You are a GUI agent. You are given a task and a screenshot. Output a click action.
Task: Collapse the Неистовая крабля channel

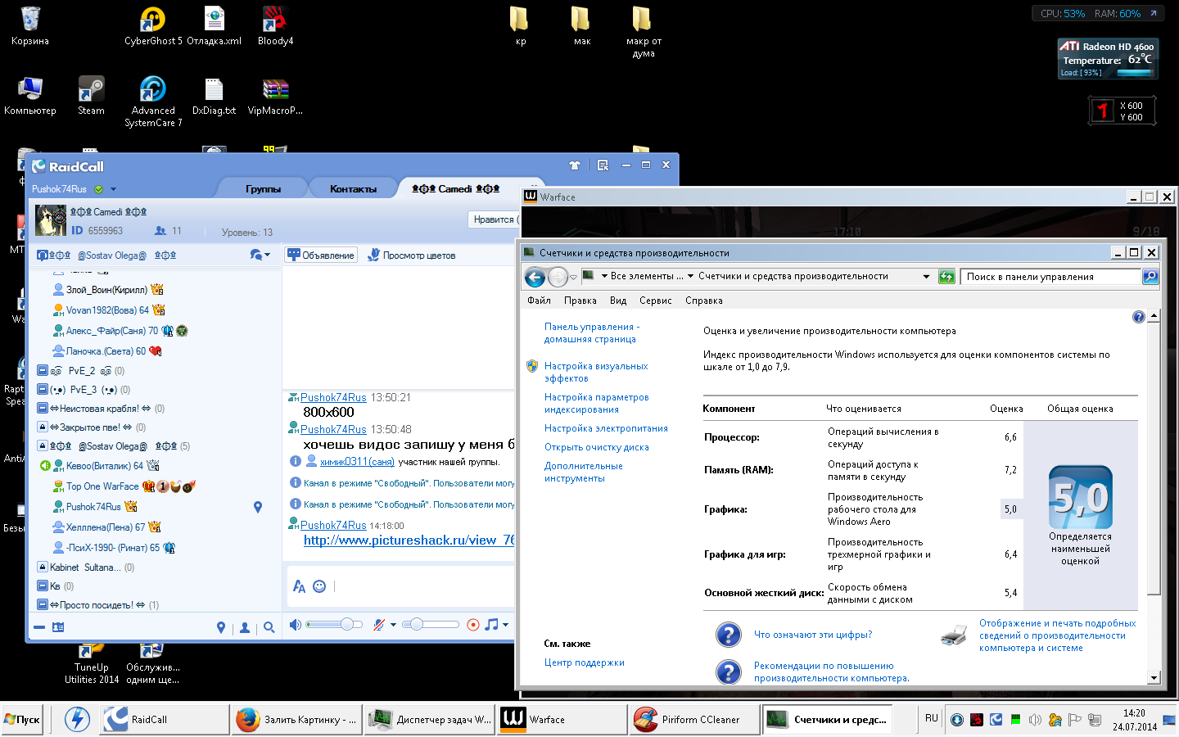click(x=43, y=409)
